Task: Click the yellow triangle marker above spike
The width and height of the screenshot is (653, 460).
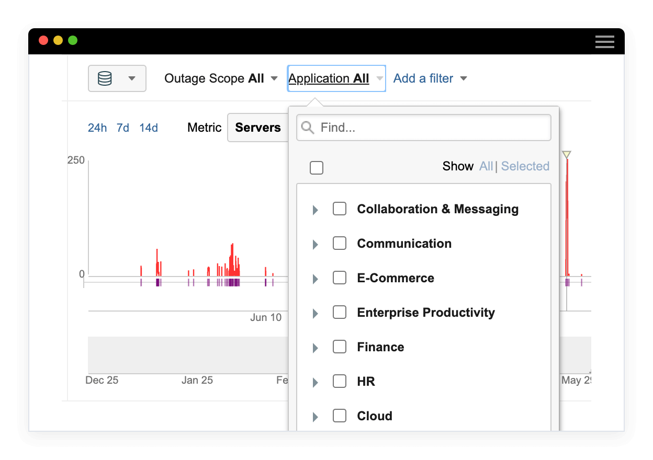Action: [x=566, y=155]
